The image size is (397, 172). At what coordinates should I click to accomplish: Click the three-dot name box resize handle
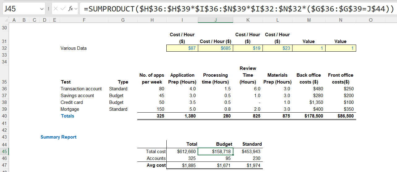pyautogui.click(x=49, y=9)
